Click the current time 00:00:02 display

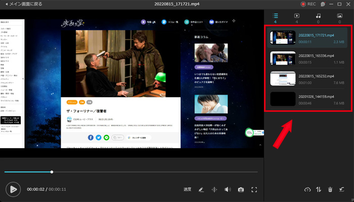(x=36, y=189)
